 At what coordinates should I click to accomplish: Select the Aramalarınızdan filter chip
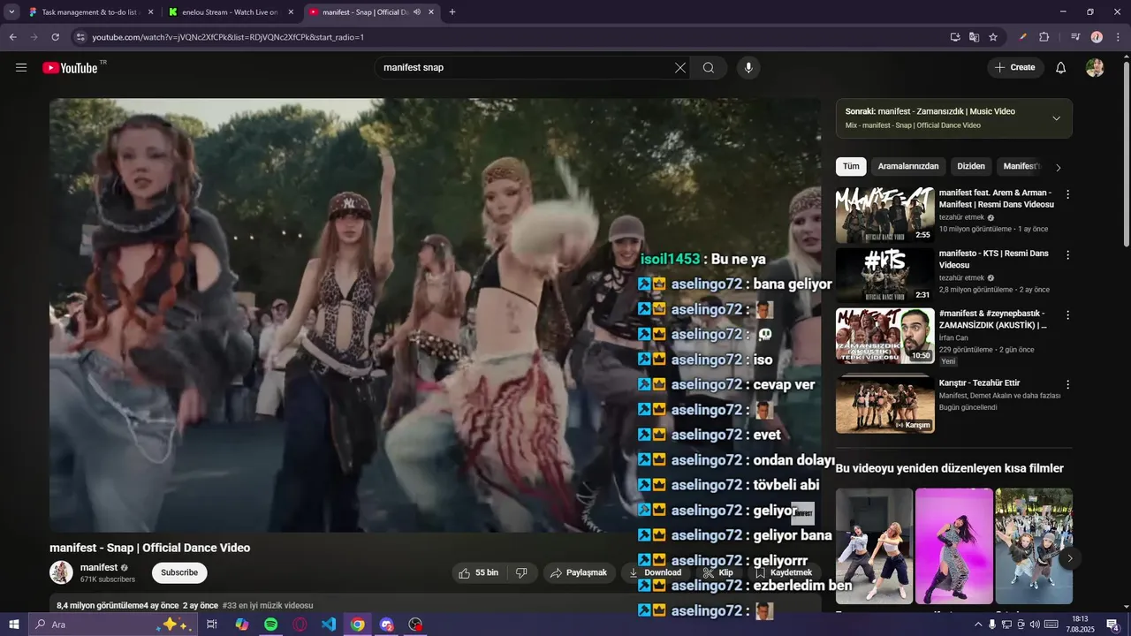908,166
